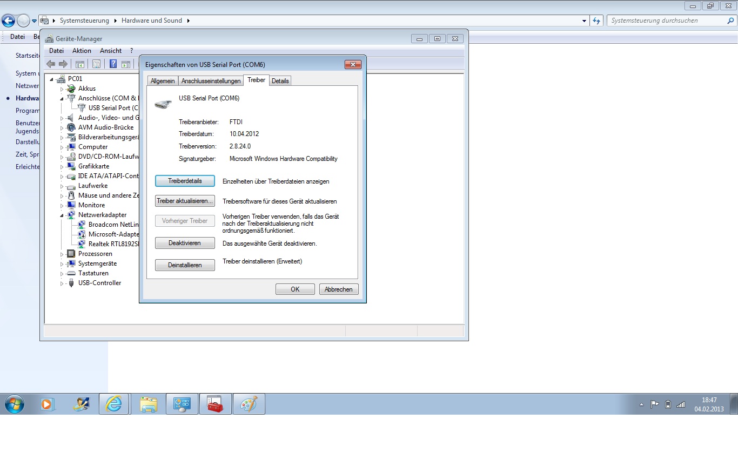
Task: Toggle the console tree pane toolbar icon
Action: click(x=80, y=64)
